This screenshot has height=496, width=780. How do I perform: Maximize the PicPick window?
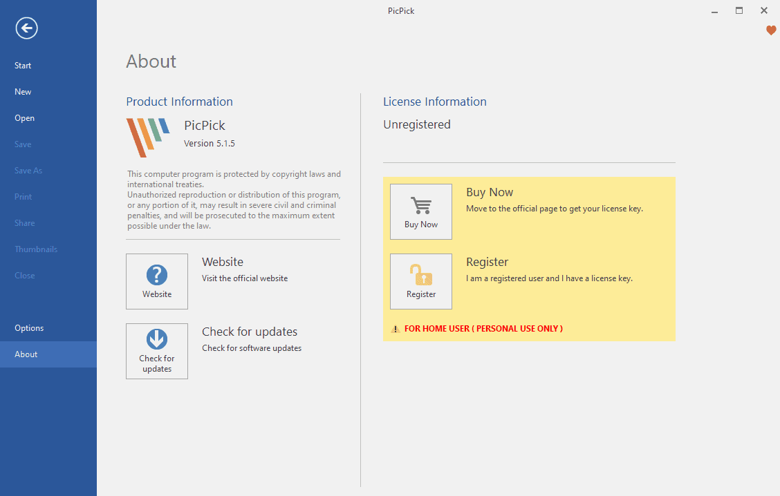[x=739, y=10]
